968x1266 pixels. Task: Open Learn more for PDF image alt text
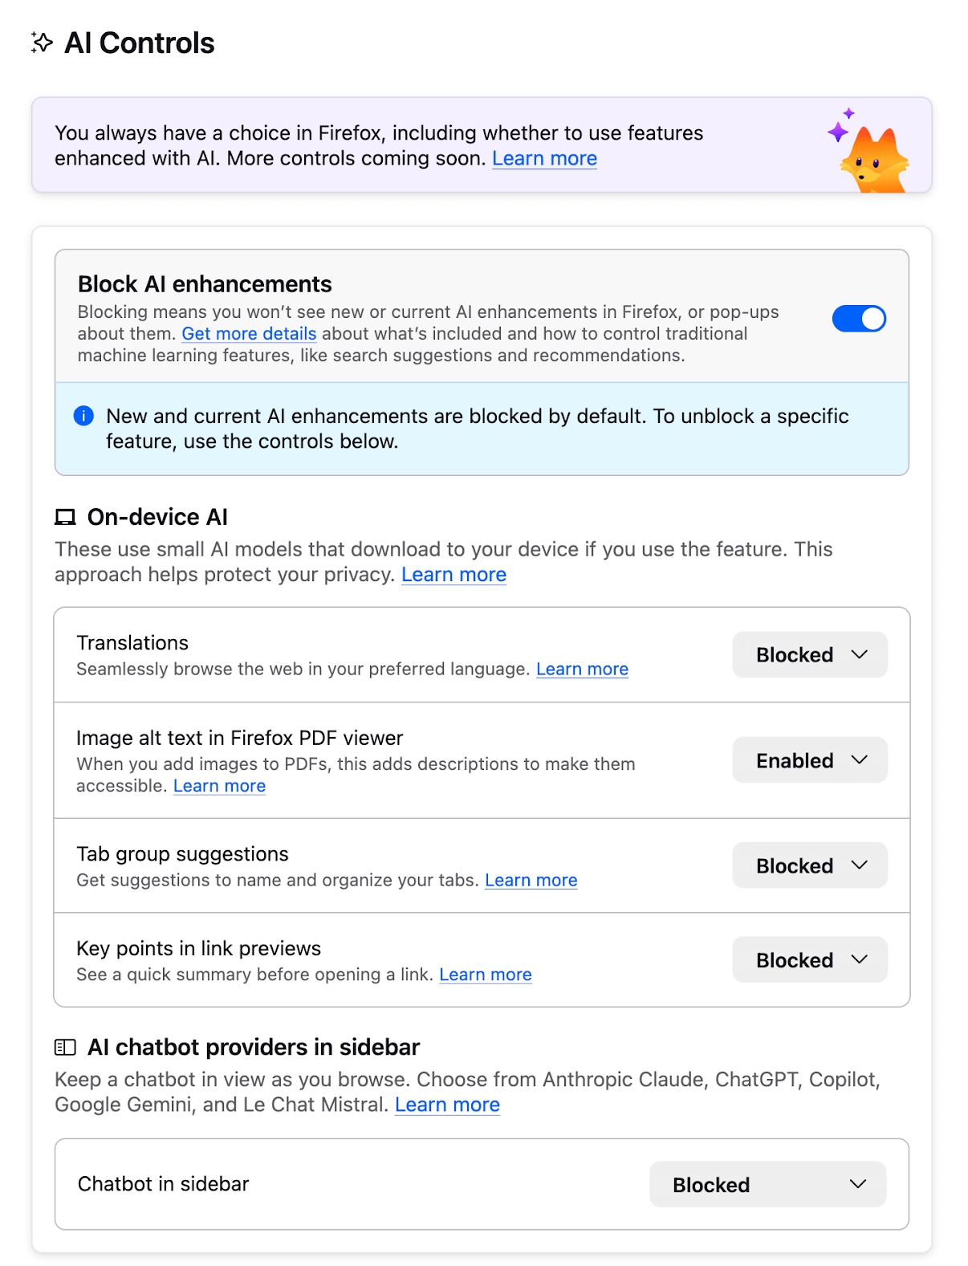tap(219, 785)
